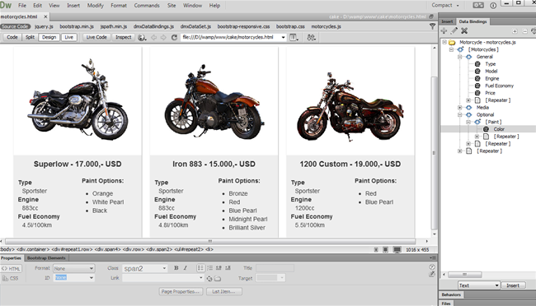Image resolution: width=536 pixels, height=306 pixels.
Task: Collapse the Optional node in Data Bindings
Action: [x=460, y=114]
